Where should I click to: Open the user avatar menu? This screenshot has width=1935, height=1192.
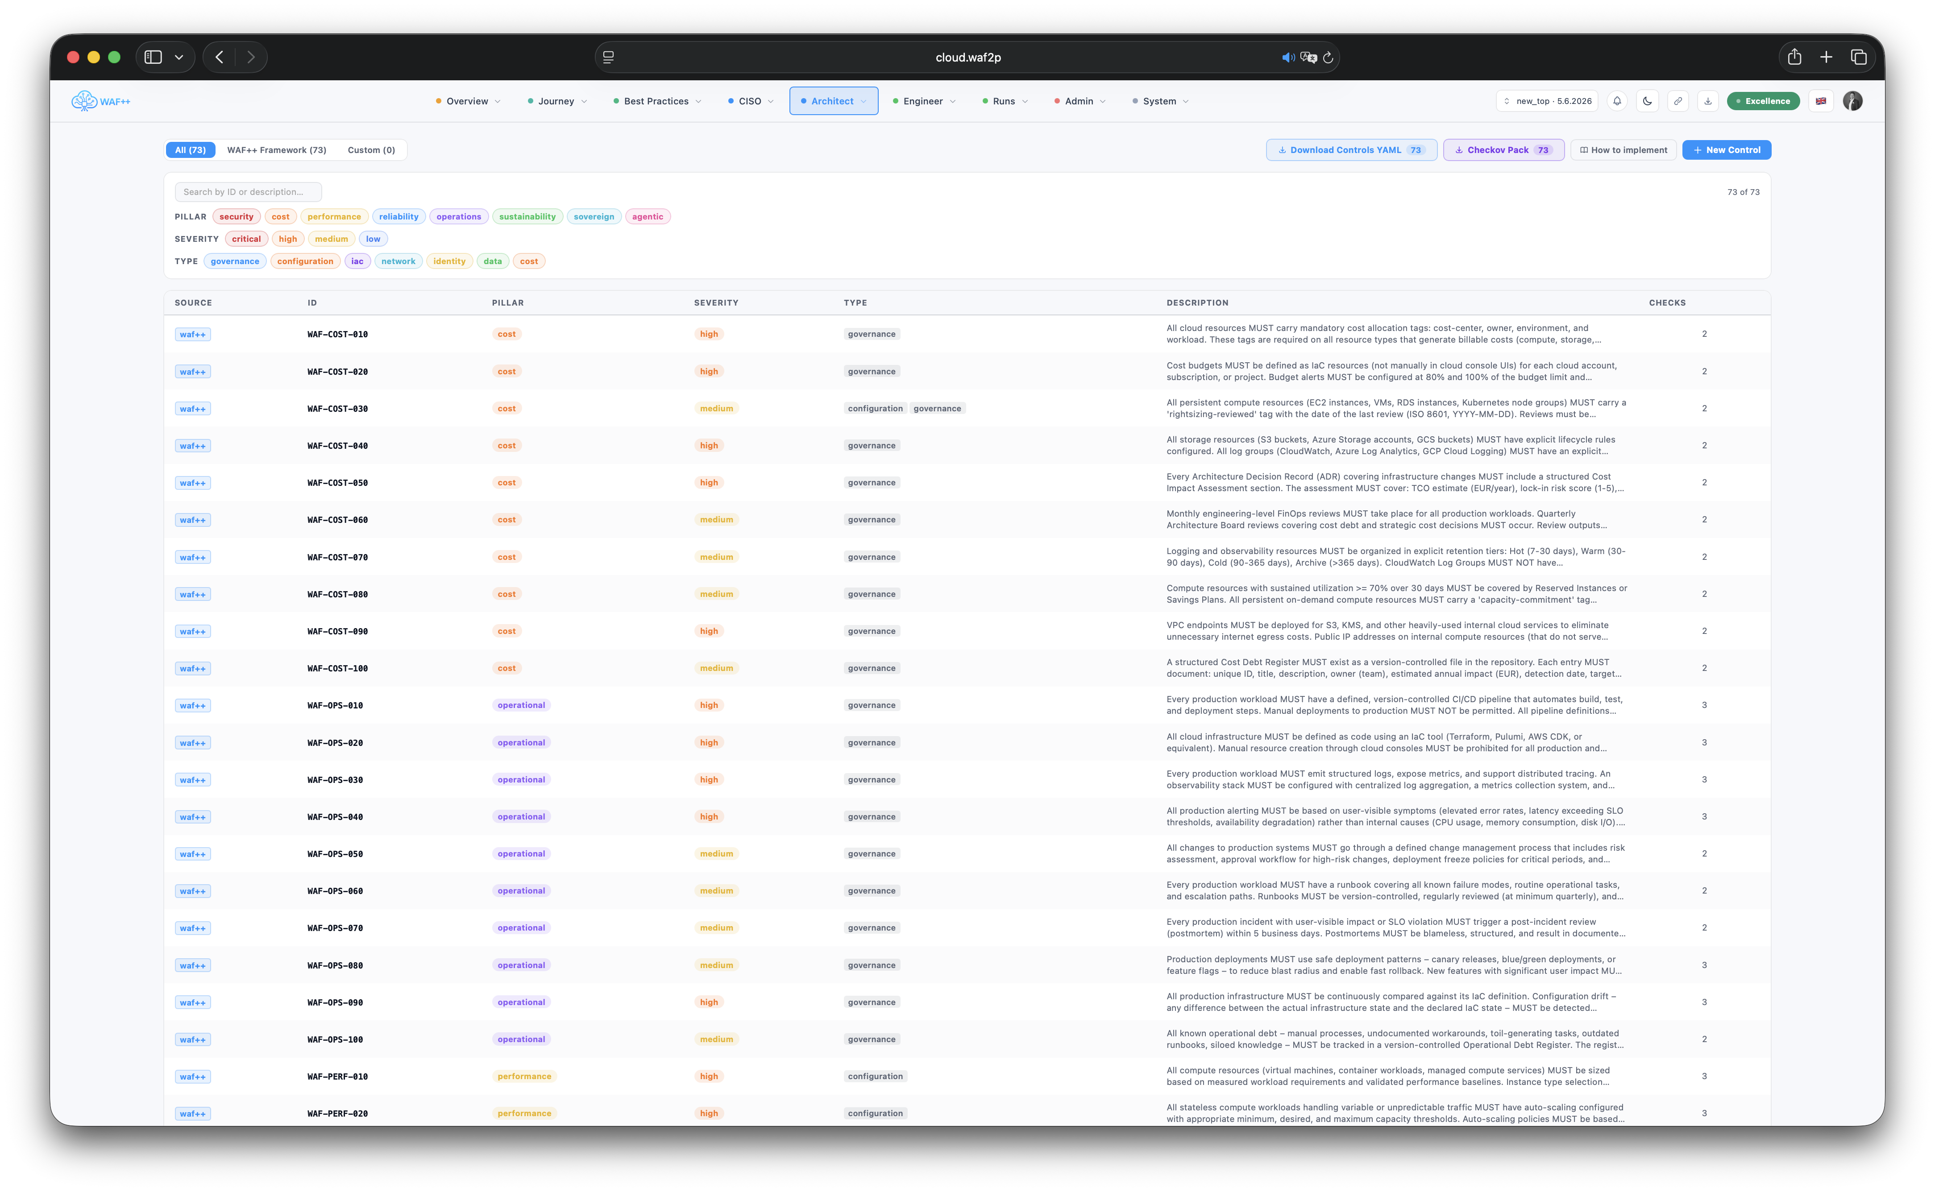pyautogui.click(x=1852, y=101)
